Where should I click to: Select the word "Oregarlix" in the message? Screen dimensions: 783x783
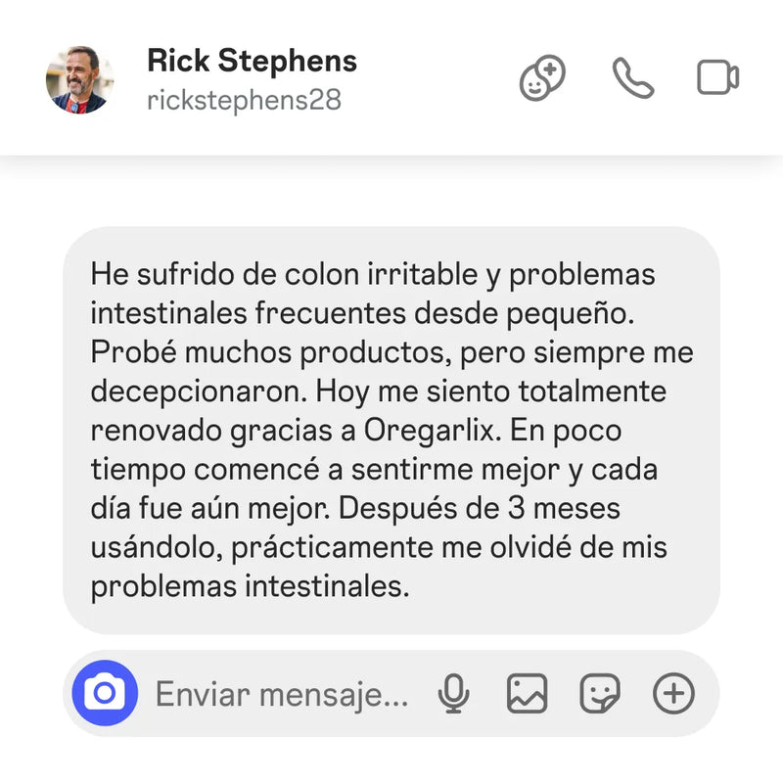pos(429,431)
